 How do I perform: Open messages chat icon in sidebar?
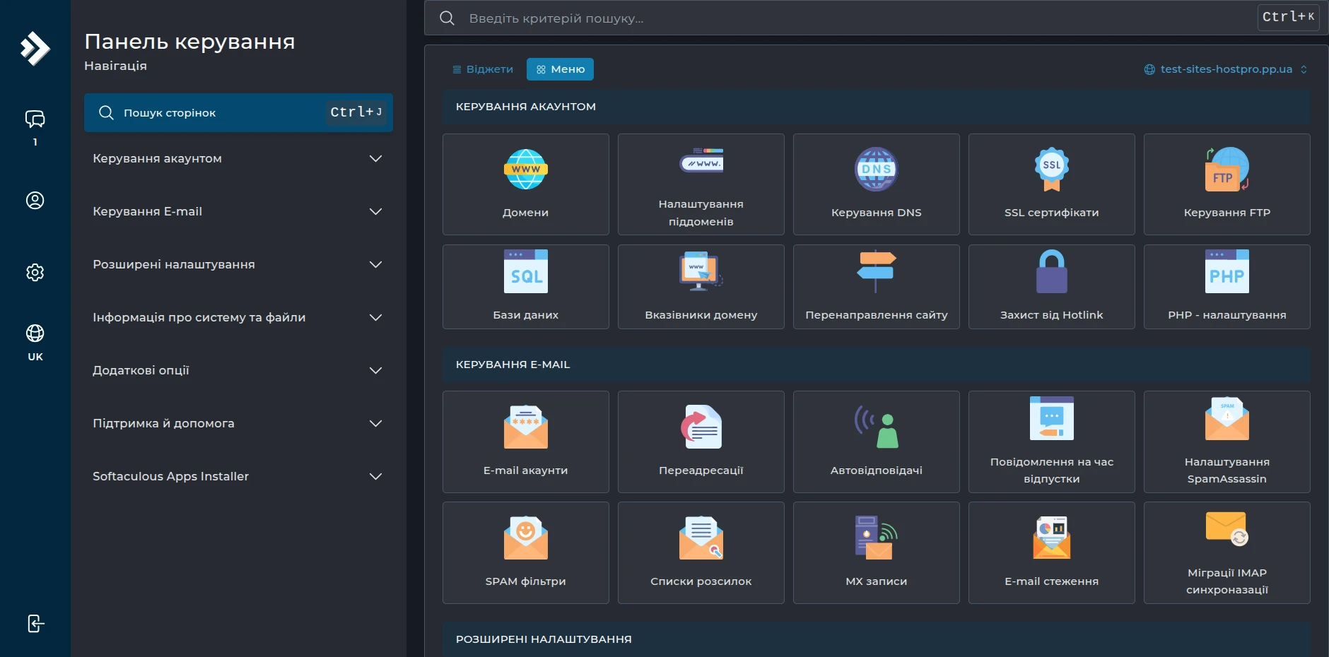point(35,119)
